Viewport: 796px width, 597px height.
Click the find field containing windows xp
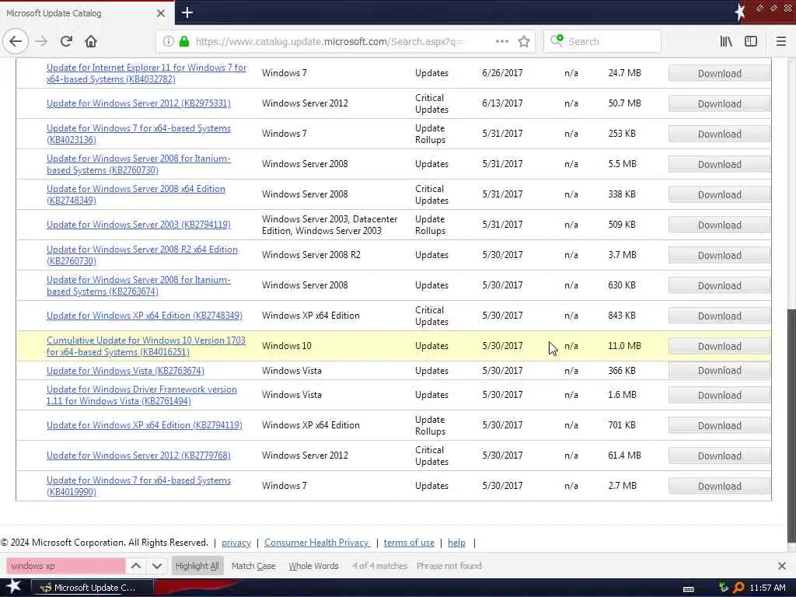click(x=66, y=566)
